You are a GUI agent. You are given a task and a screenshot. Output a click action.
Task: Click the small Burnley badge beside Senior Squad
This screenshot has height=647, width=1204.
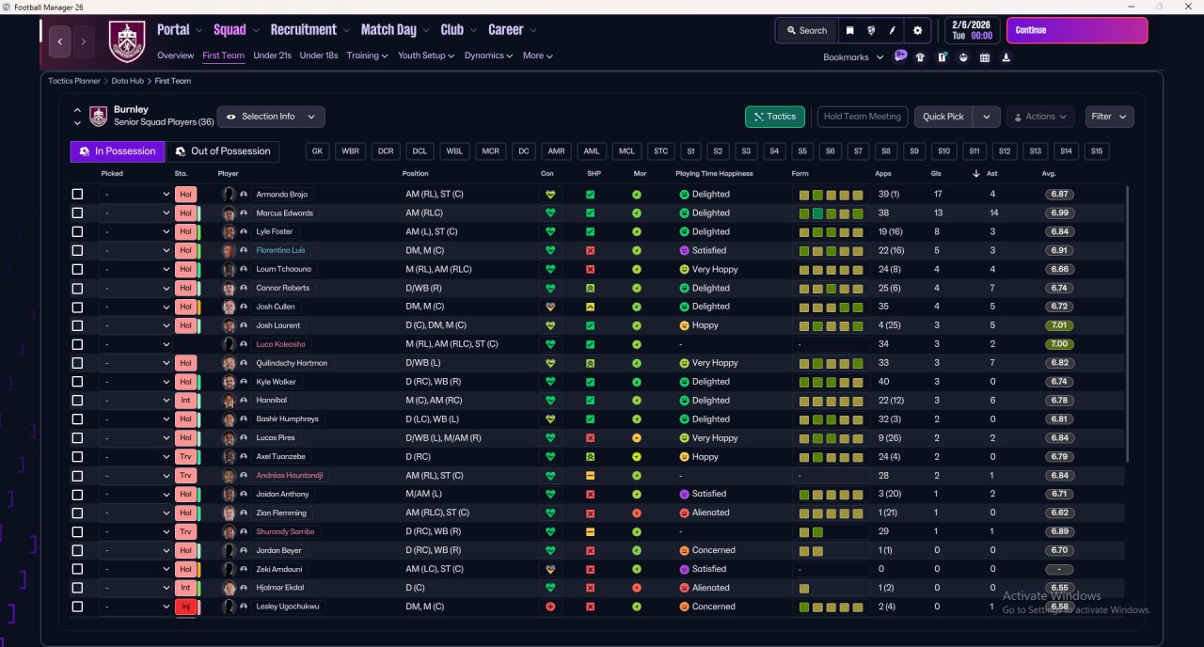pyautogui.click(x=98, y=116)
